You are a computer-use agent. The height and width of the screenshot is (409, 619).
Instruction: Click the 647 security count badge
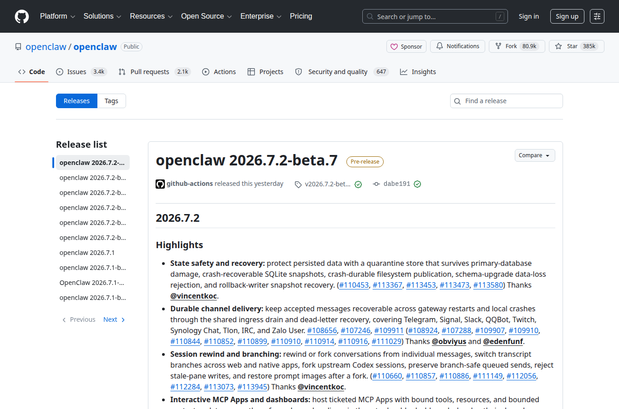click(x=381, y=72)
